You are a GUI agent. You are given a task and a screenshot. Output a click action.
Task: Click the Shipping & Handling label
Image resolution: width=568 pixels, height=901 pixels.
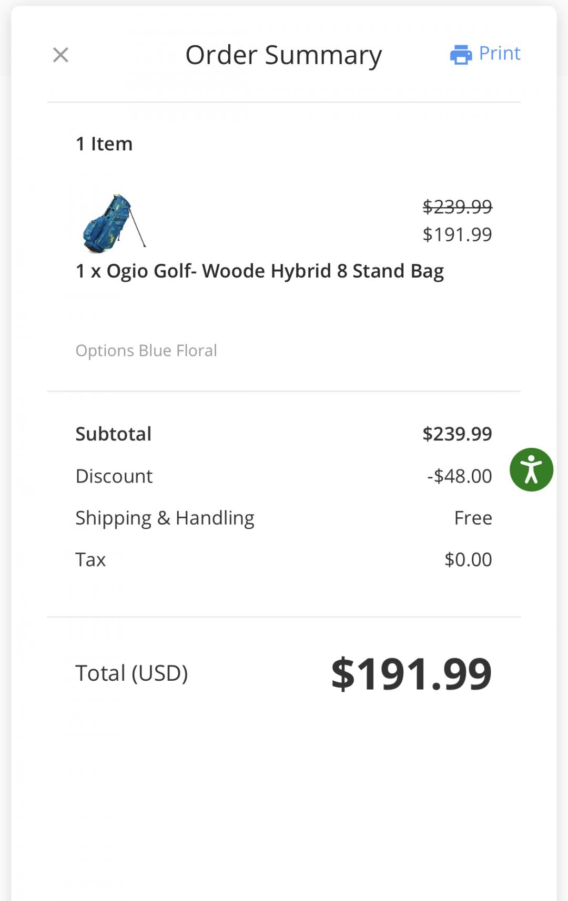pos(165,518)
